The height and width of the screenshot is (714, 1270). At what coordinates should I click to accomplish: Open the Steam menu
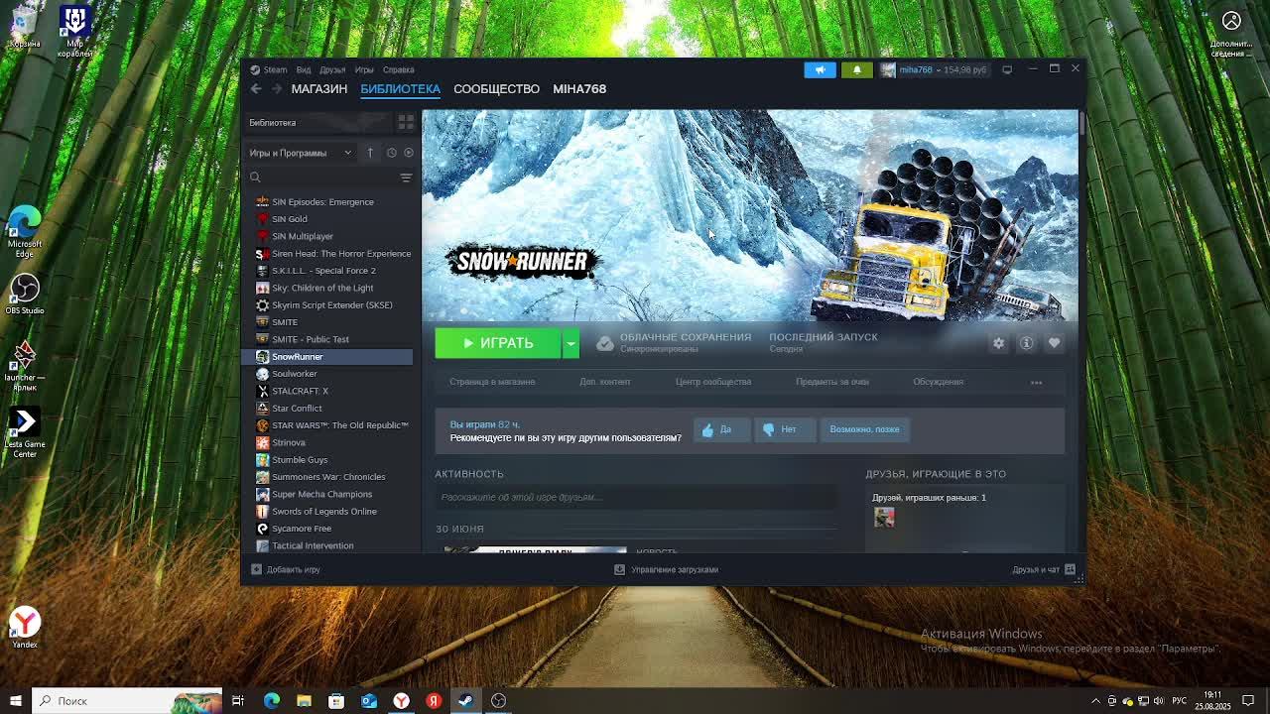click(269, 69)
